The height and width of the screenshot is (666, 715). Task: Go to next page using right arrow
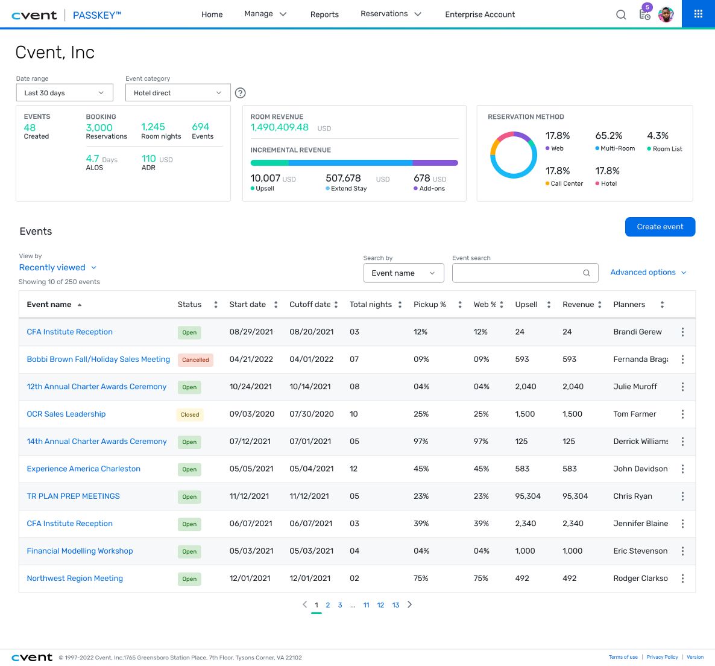point(410,604)
